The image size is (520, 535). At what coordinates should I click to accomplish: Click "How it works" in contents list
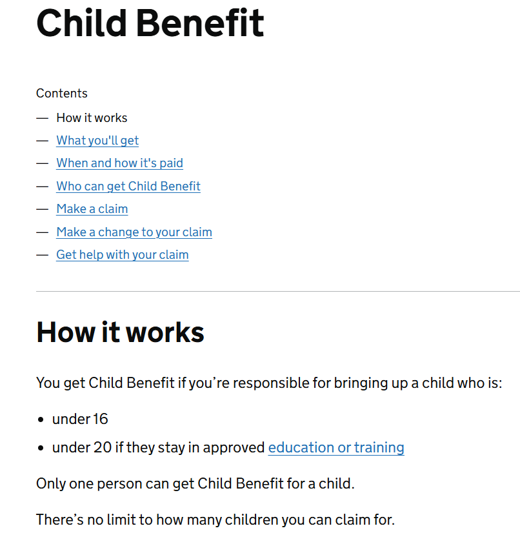(92, 118)
